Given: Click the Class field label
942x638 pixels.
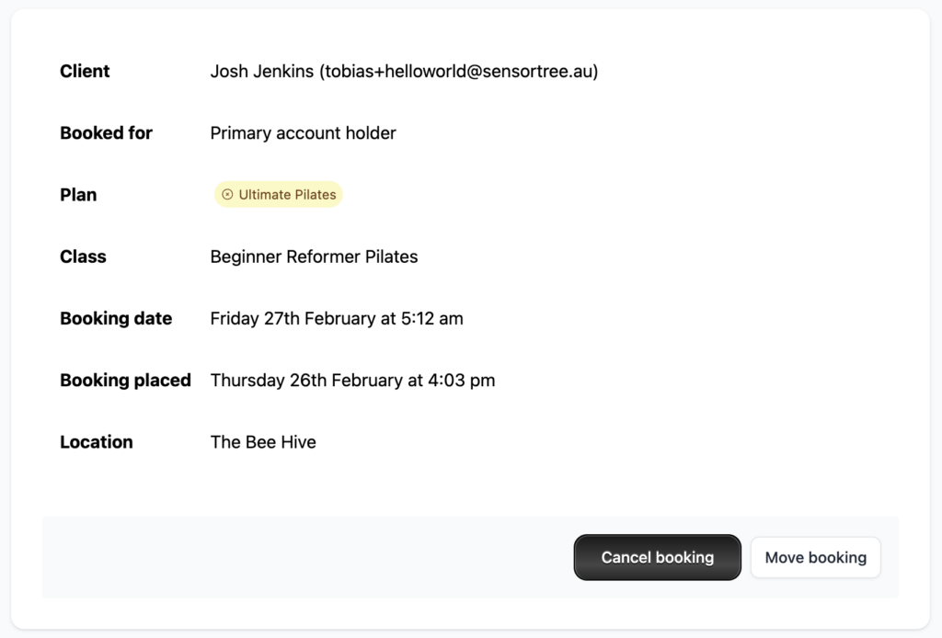Looking at the screenshot, I should tap(83, 257).
